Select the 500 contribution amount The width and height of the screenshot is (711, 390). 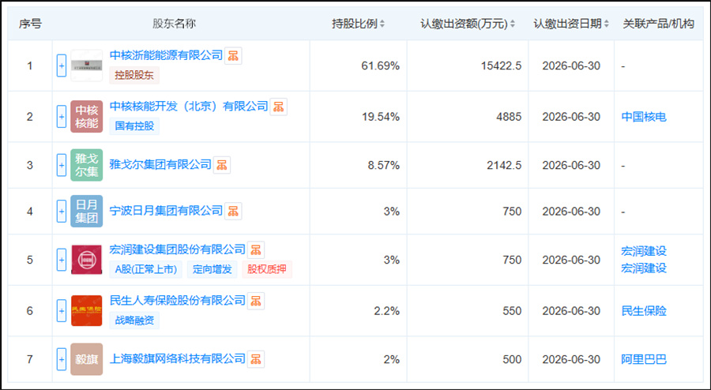(512, 360)
